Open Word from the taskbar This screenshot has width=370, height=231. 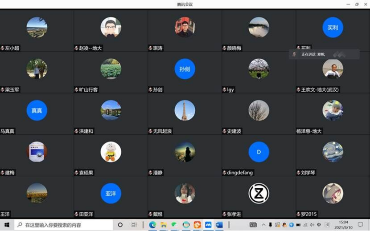coord(219,225)
